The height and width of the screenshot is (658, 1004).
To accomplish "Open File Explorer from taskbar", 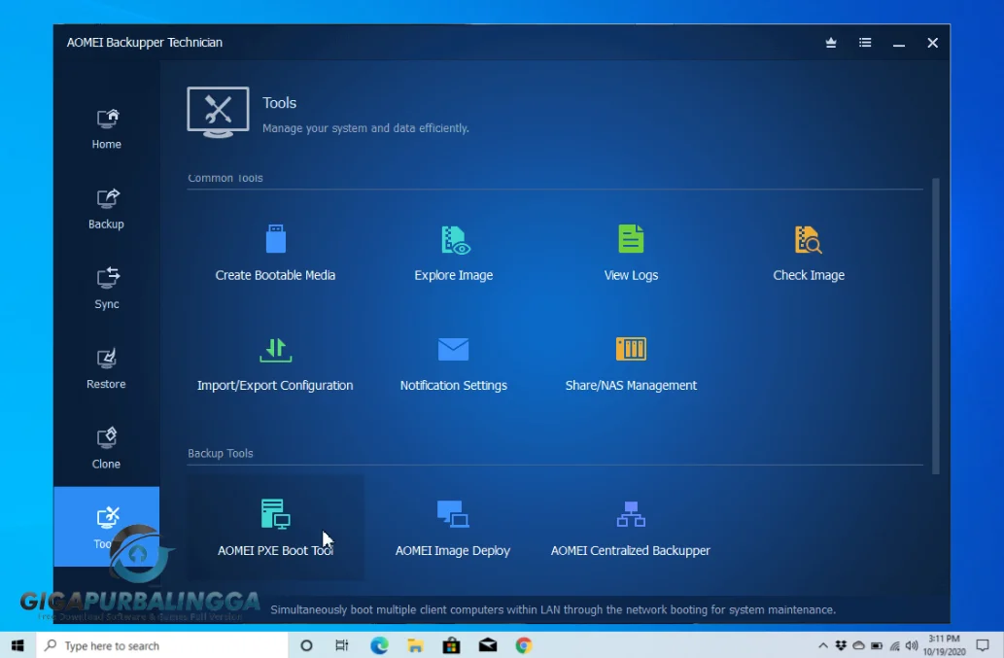I will (415, 645).
